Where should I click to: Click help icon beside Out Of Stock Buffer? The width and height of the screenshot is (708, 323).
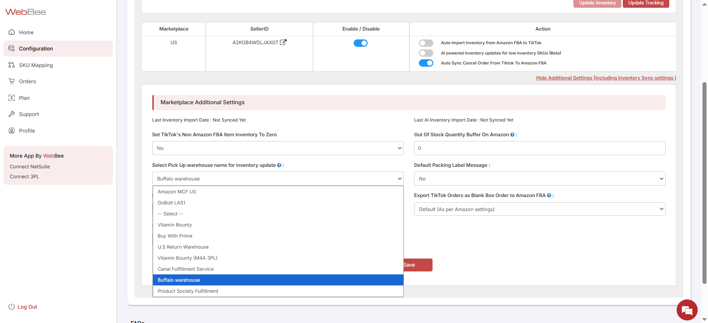[512, 135]
